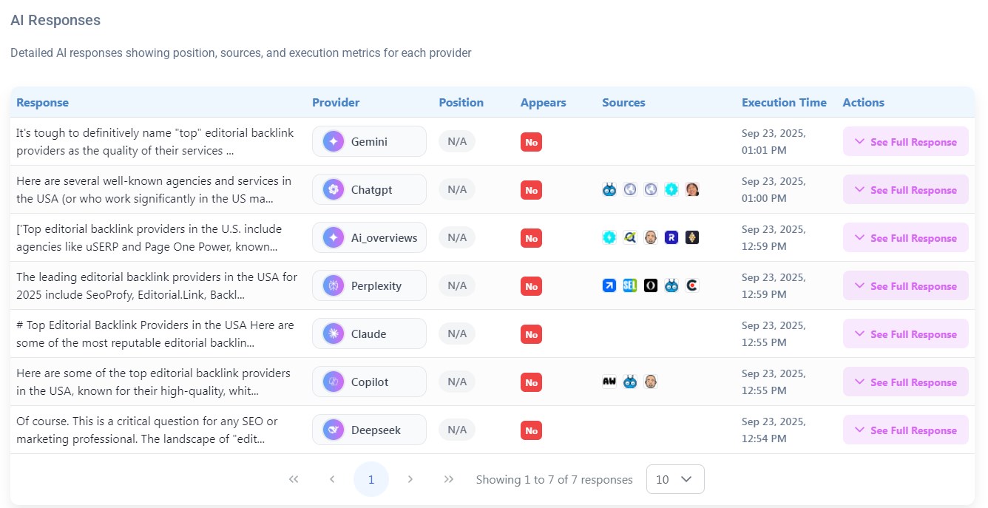Go to the next page of responses
The image size is (988, 508).
click(410, 479)
